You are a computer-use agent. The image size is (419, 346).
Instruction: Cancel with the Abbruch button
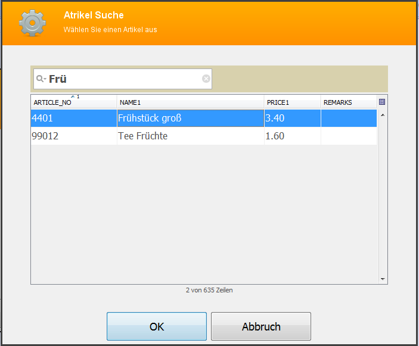pos(261,326)
